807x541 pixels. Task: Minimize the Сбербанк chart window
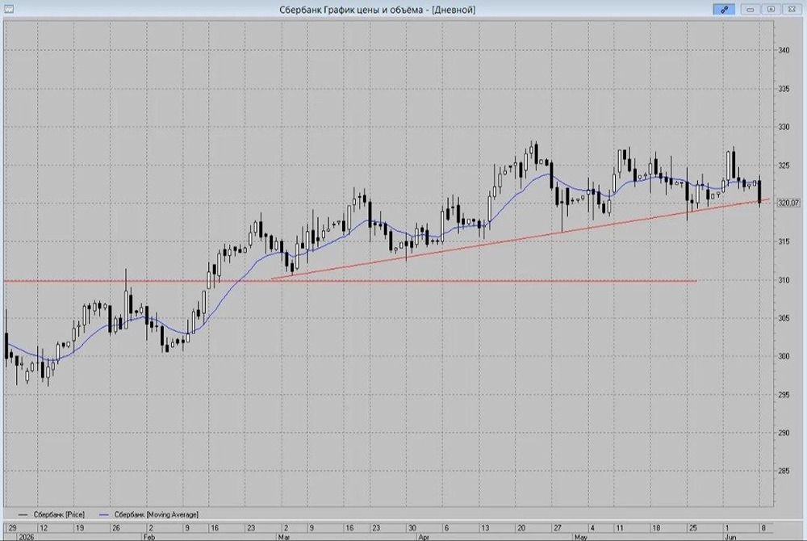click(751, 9)
